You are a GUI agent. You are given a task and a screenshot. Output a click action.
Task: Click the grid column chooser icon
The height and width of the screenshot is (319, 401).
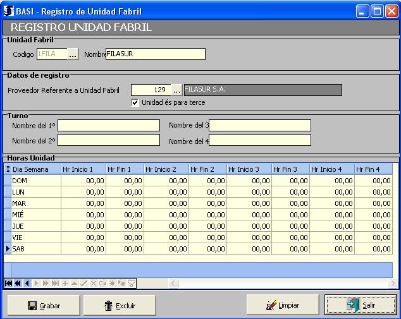tap(8, 169)
